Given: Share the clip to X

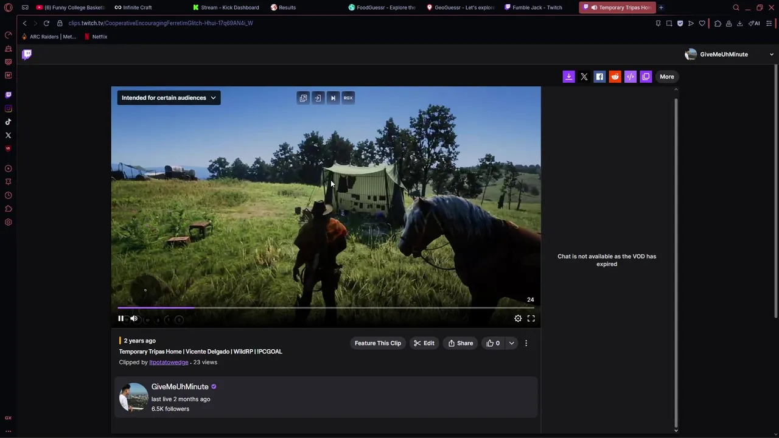Looking at the screenshot, I should pos(584,77).
